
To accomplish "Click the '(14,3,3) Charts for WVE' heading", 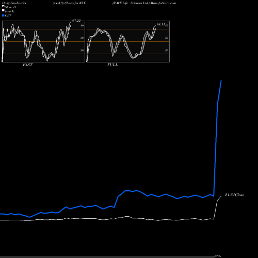I will pos(69,3).
